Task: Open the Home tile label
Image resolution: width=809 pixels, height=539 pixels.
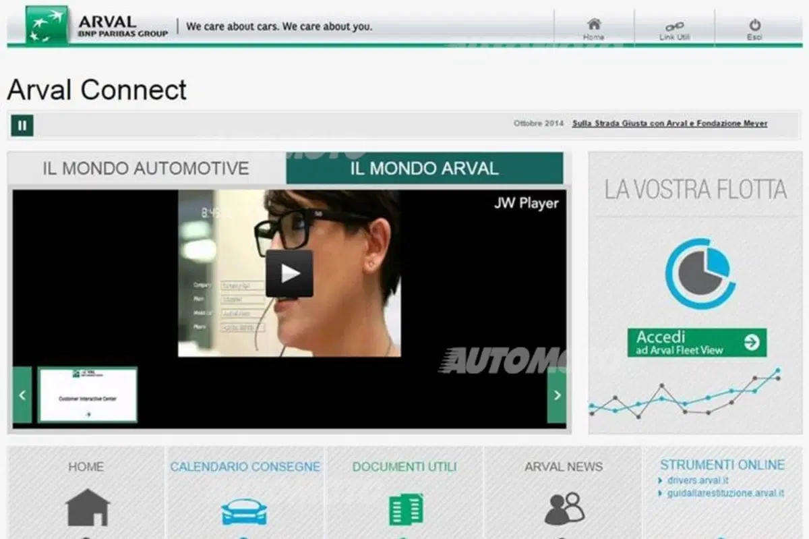Action: (x=86, y=466)
